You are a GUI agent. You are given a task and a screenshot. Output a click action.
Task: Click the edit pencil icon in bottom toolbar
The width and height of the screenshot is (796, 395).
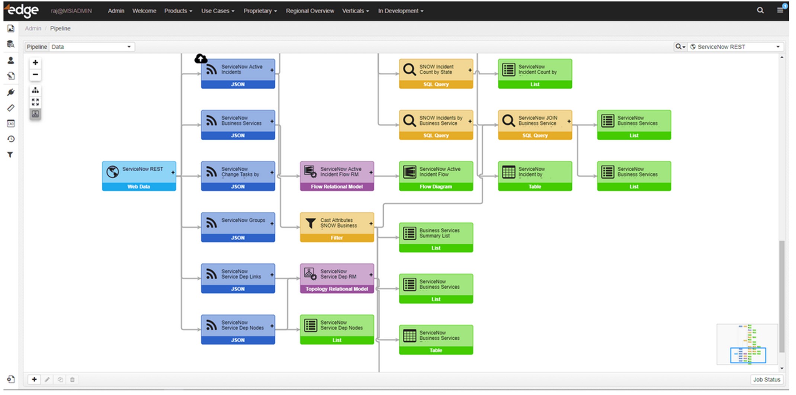47,379
